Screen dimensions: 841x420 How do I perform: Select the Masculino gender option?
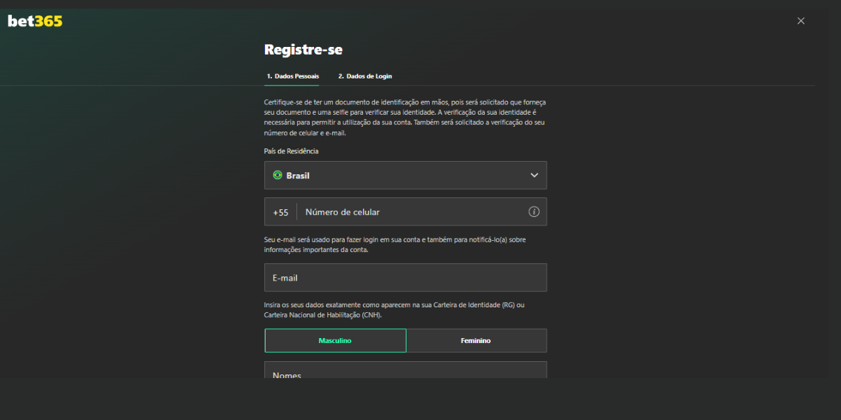click(x=335, y=341)
